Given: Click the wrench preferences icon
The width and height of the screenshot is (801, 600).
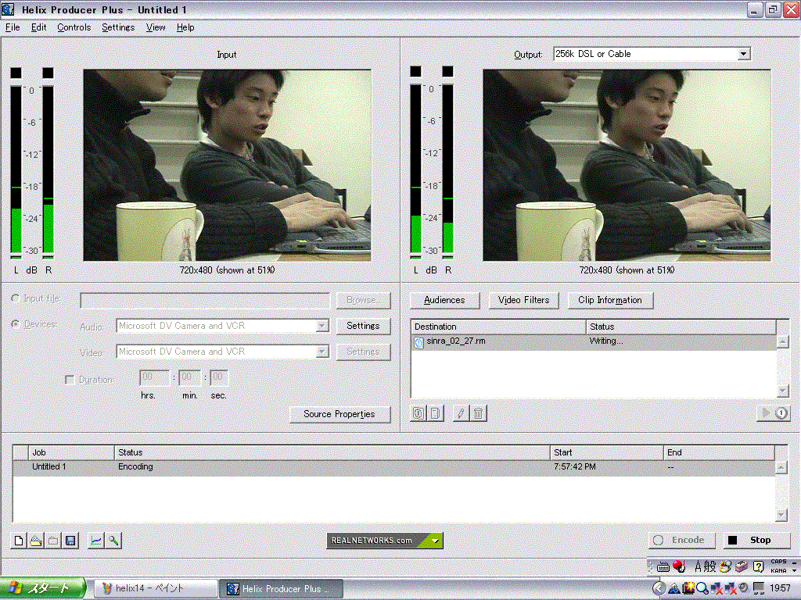Looking at the screenshot, I should [113, 540].
